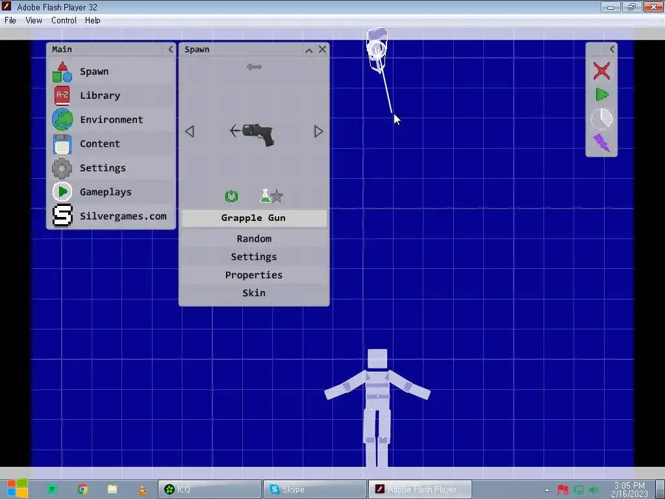Open the Environment globe icon
665x499 pixels.
(x=62, y=120)
